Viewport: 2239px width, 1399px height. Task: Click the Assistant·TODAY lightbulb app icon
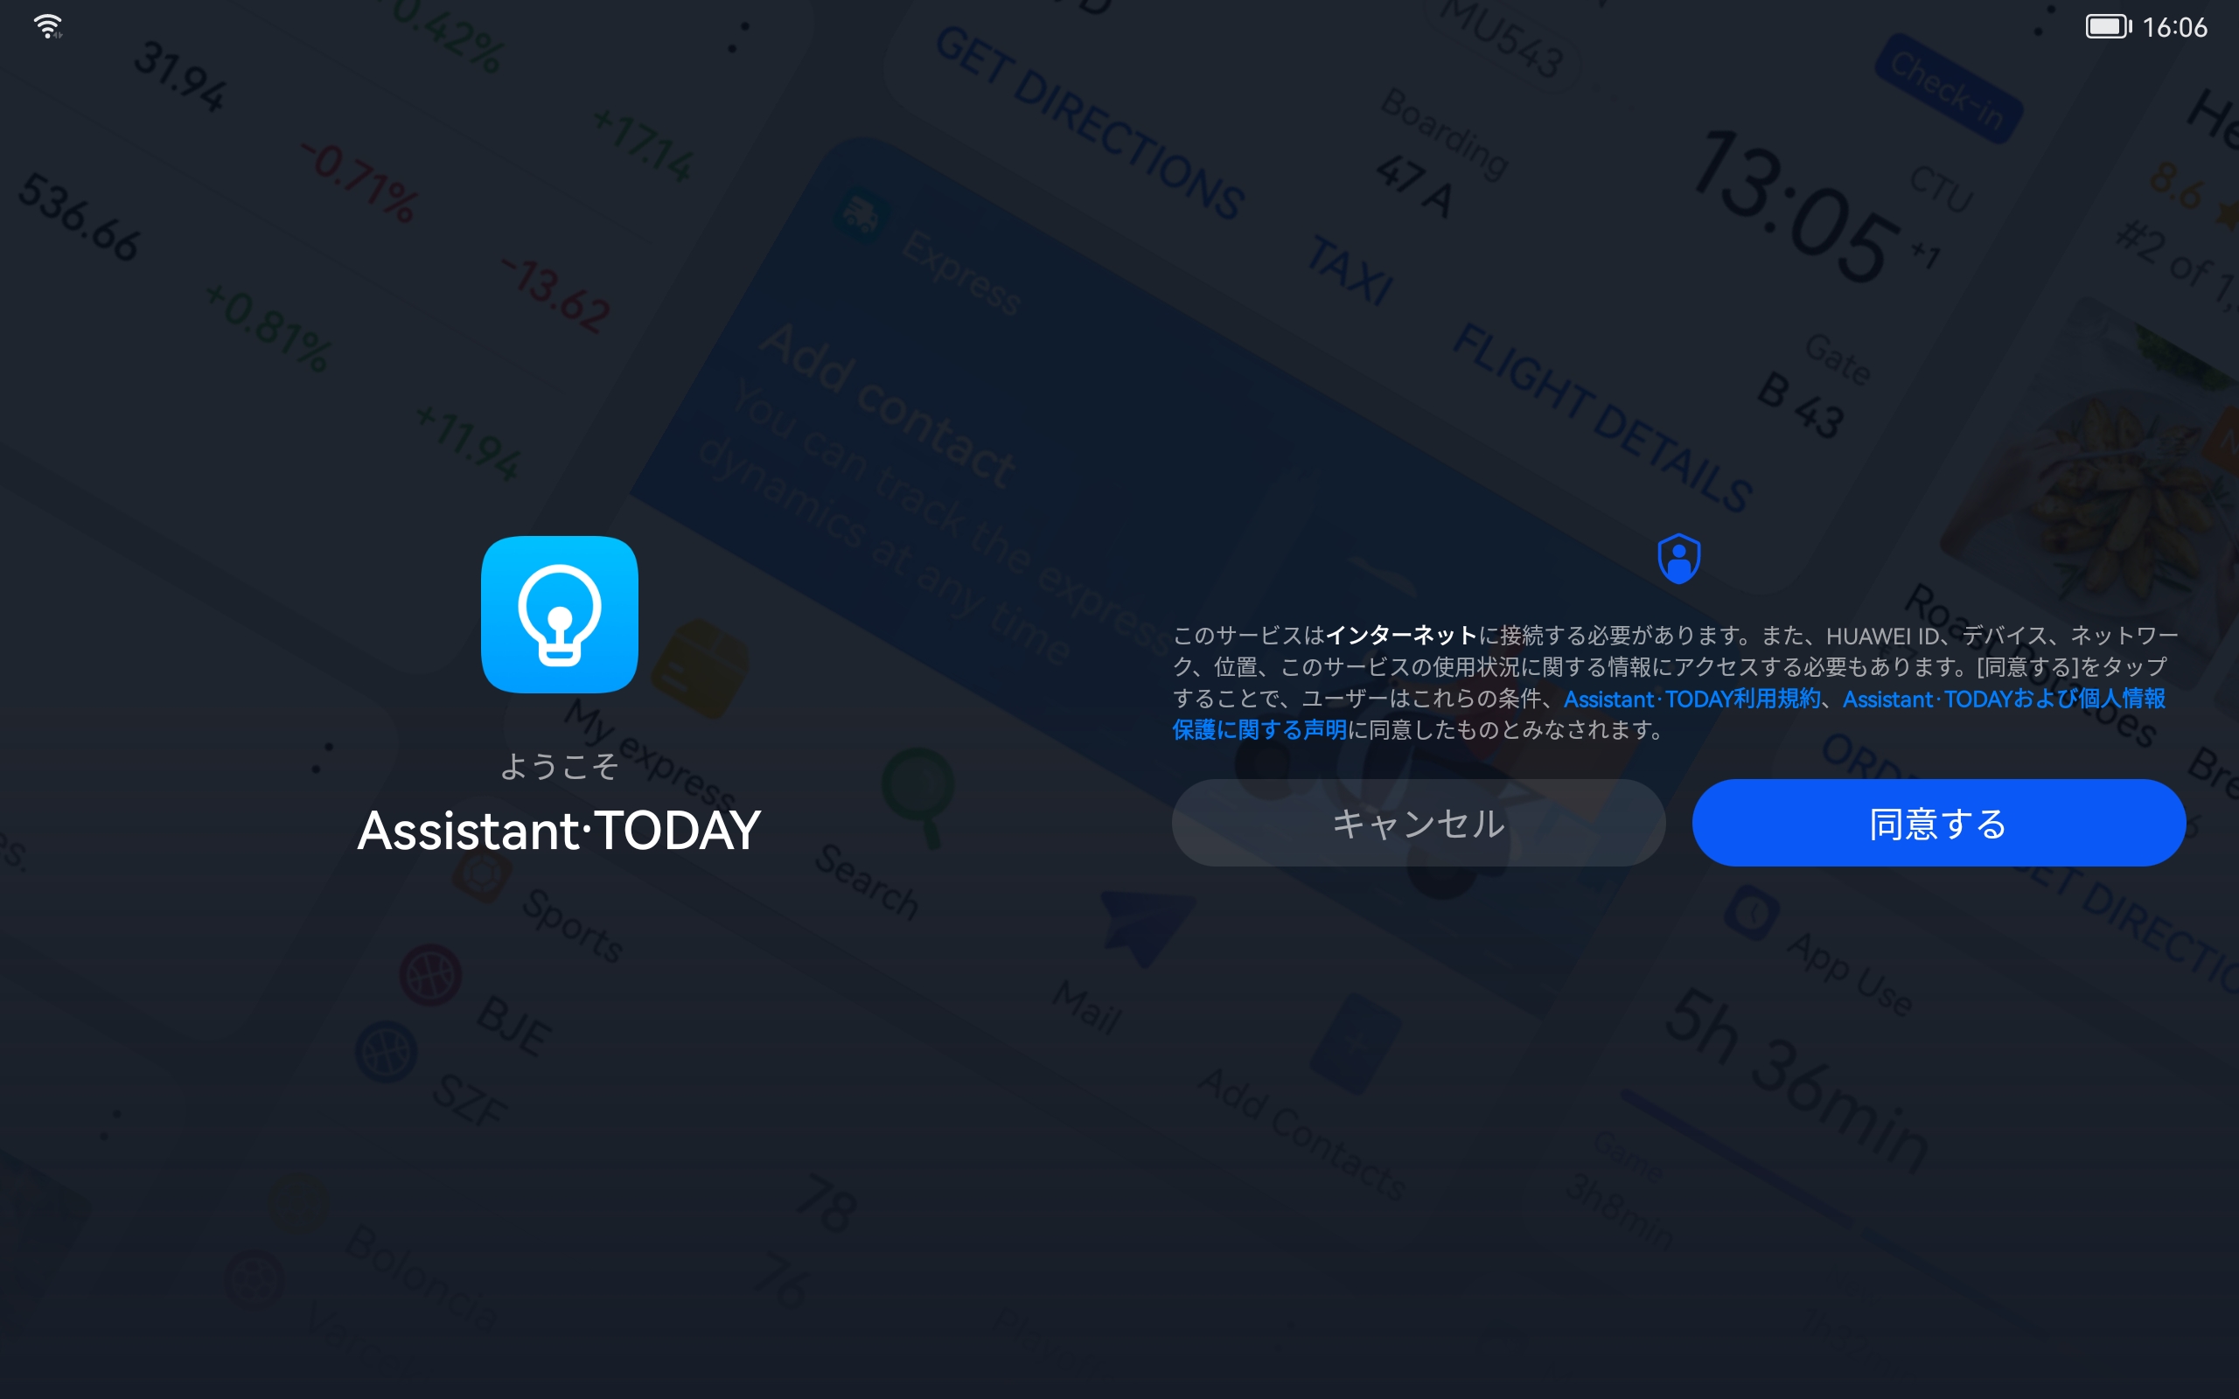560,615
